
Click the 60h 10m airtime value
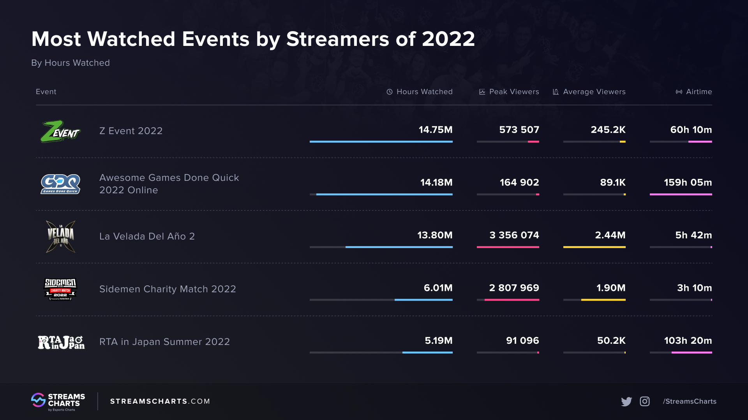(x=691, y=130)
